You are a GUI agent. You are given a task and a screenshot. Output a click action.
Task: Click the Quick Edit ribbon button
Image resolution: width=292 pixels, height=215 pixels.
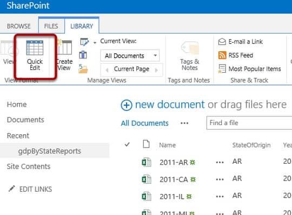pos(35,56)
